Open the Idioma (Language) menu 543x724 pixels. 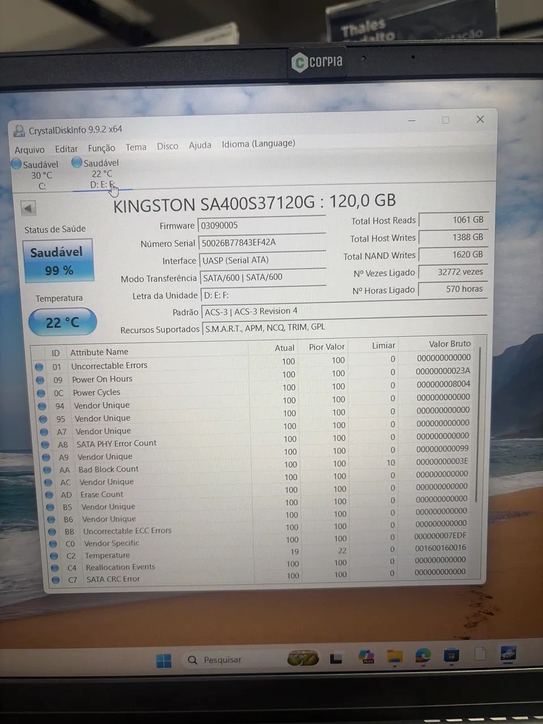point(258,144)
